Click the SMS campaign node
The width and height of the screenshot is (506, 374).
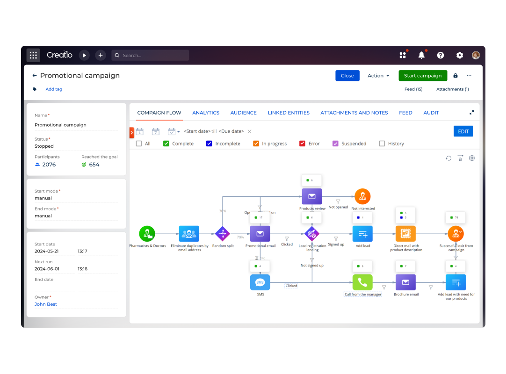pos(260,282)
